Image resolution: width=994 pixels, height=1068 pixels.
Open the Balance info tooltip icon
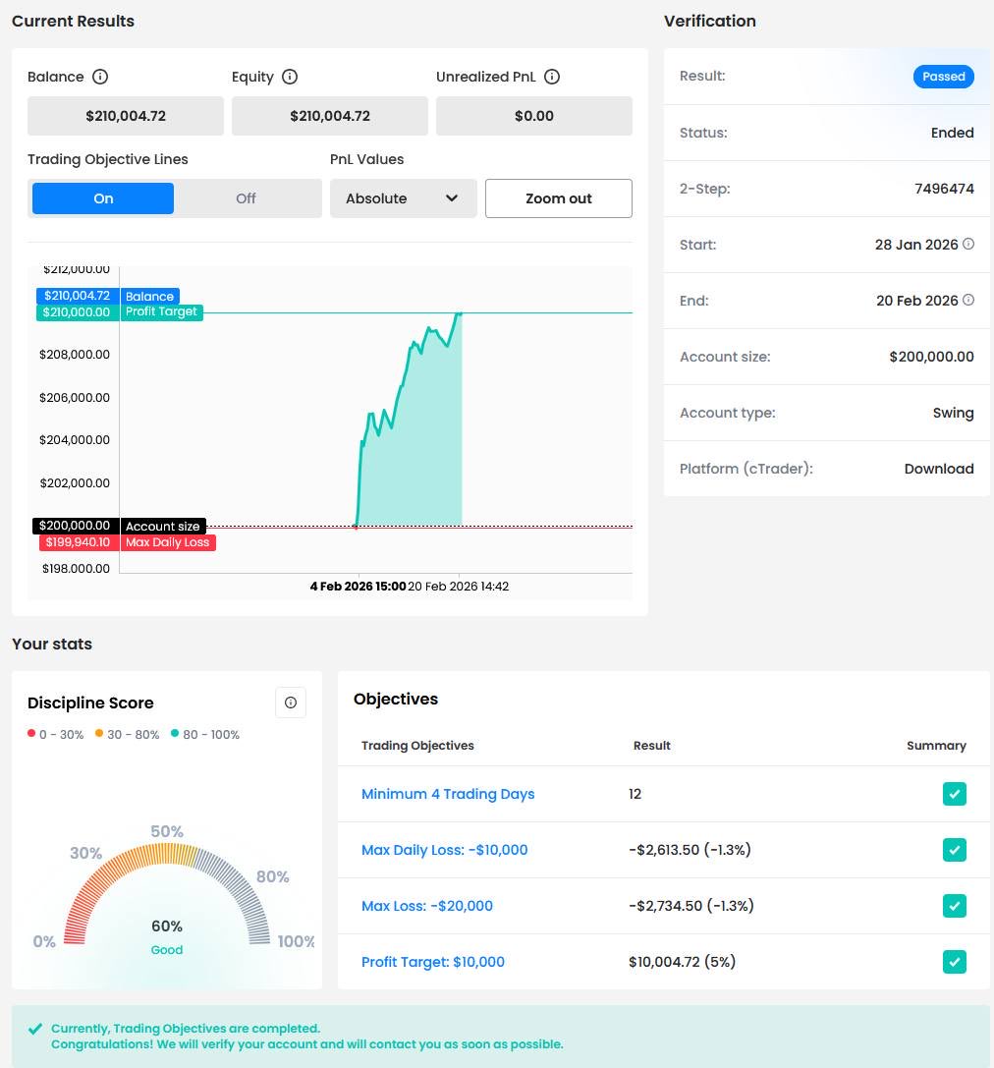click(x=100, y=77)
